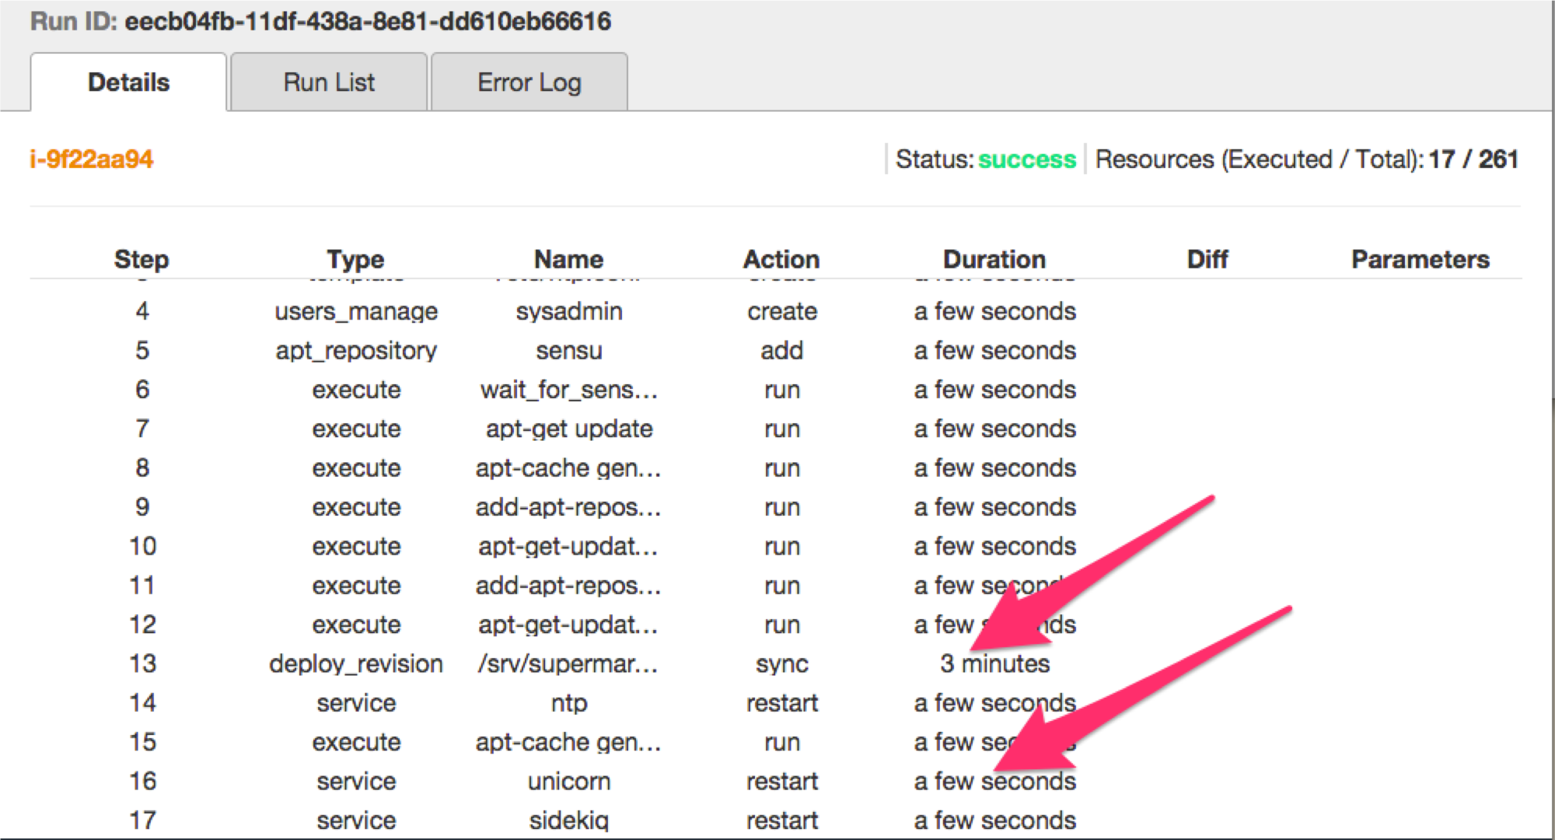Open the Run List tab
Screen dimensions: 1555x840
pos(329,82)
